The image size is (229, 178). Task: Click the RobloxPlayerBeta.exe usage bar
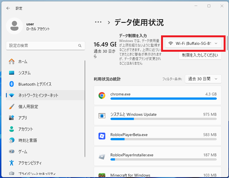[x=163, y=139]
